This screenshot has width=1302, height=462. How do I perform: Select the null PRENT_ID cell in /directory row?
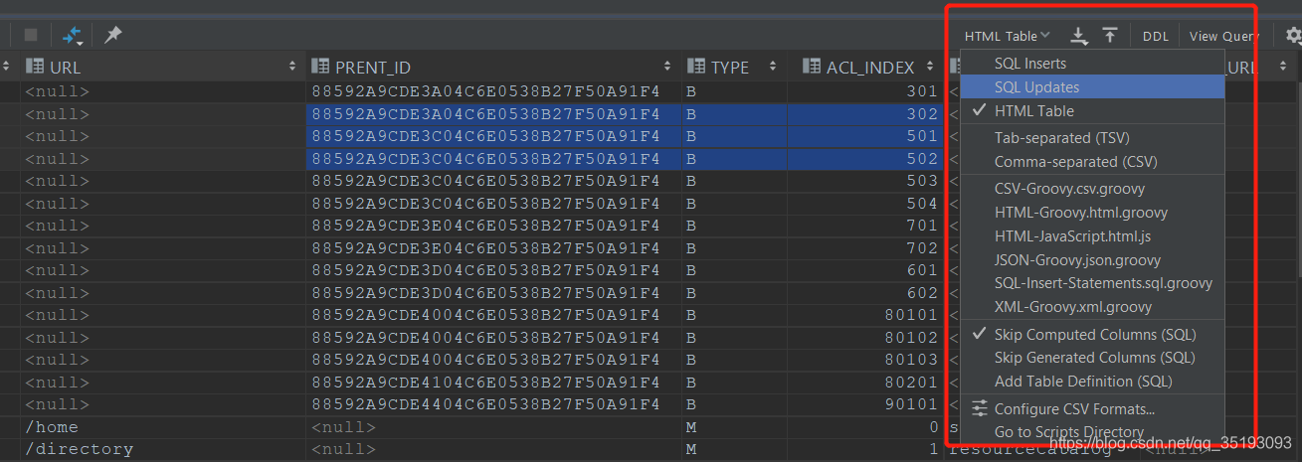492,449
